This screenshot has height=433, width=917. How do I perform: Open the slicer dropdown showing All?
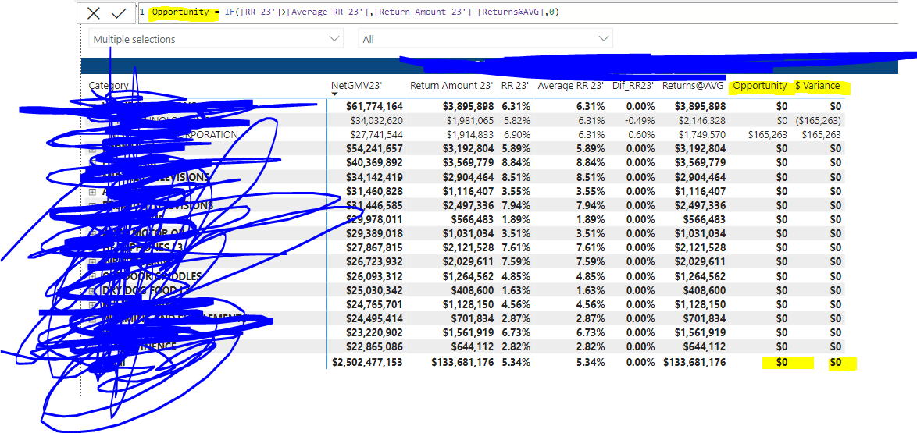coord(485,38)
